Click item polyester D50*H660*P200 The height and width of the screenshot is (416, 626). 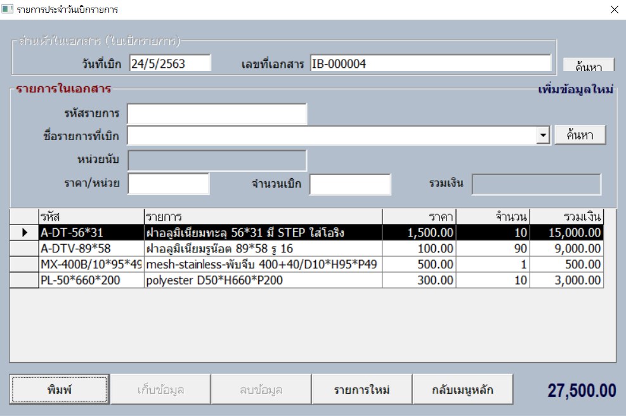[263, 280]
